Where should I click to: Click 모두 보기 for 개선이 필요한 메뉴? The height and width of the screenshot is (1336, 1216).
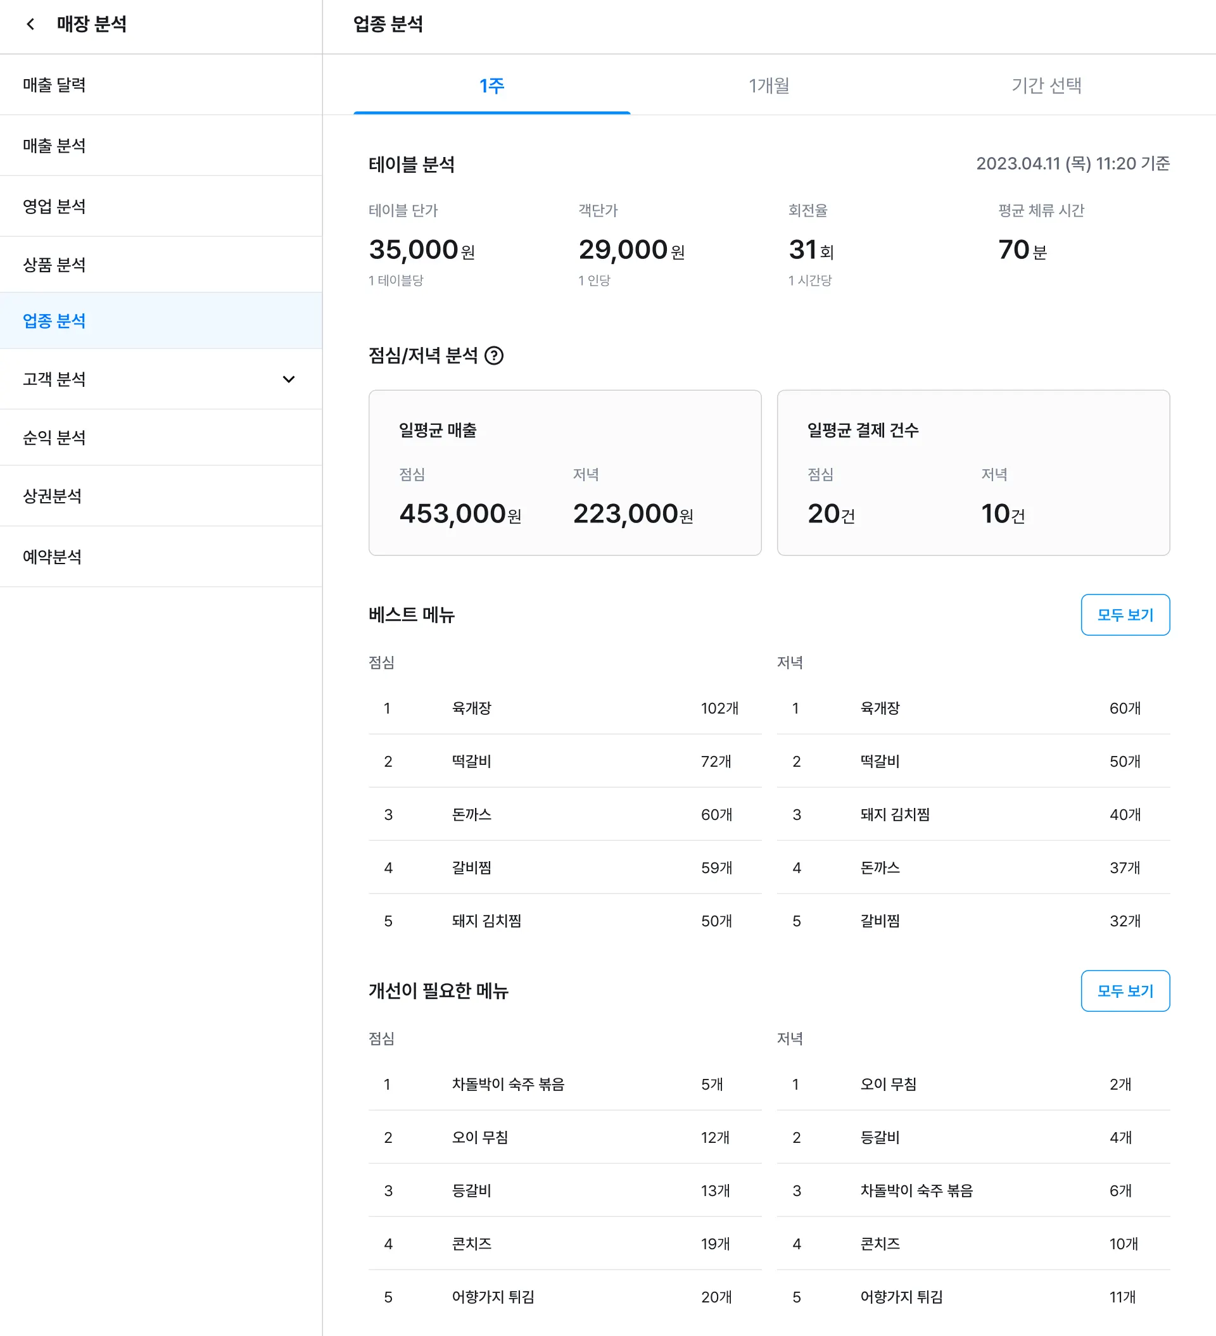coord(1125,991)
